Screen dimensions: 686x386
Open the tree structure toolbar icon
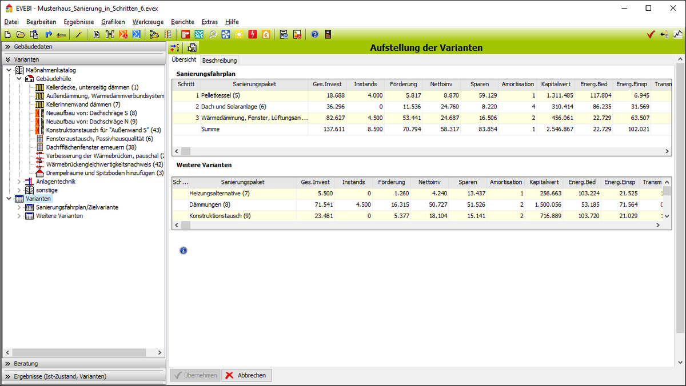pos(154,34)
